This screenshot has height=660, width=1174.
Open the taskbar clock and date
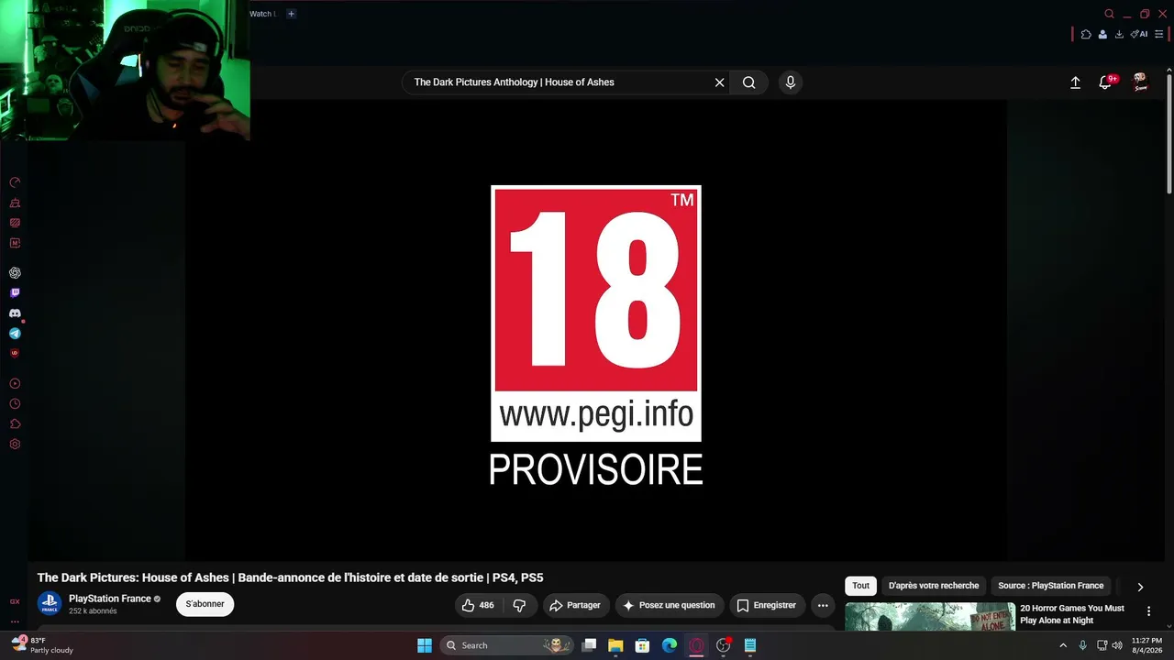tap(1146, 645)
